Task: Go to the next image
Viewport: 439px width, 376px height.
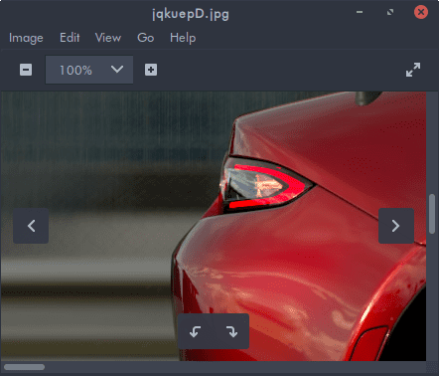Action: (396, 226)
